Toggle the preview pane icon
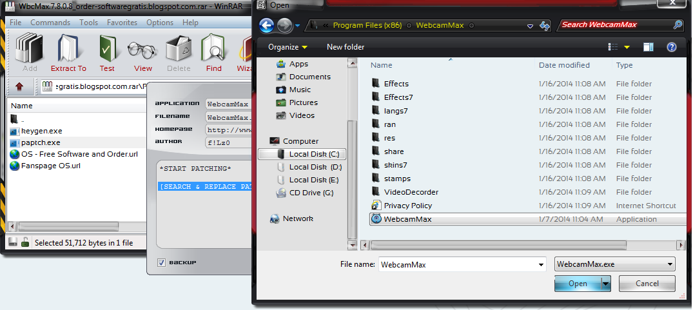693x310 pixels. click(x=649, y=47)
